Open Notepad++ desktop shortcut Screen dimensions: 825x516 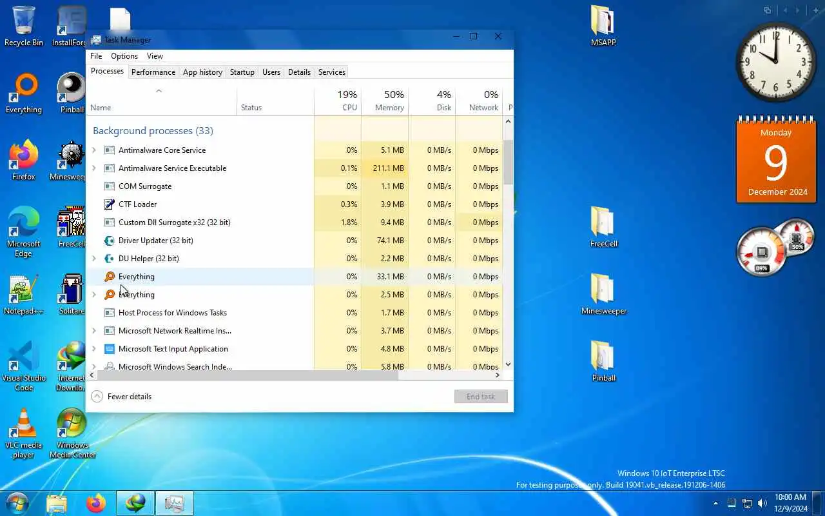coord(24,294)
